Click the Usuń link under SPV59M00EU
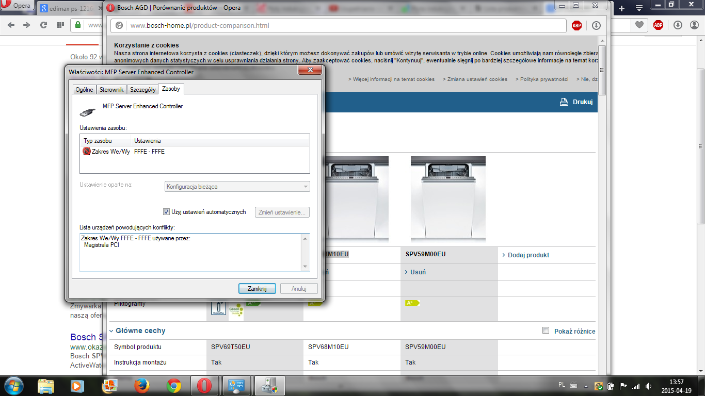705x396 pixels. (x=415, y=272)
